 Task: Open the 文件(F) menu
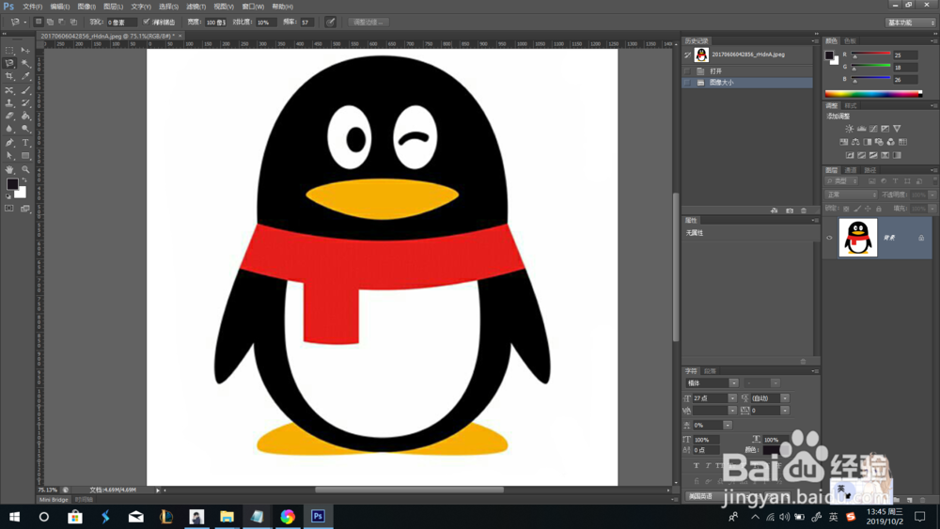[x=32, y=7]
